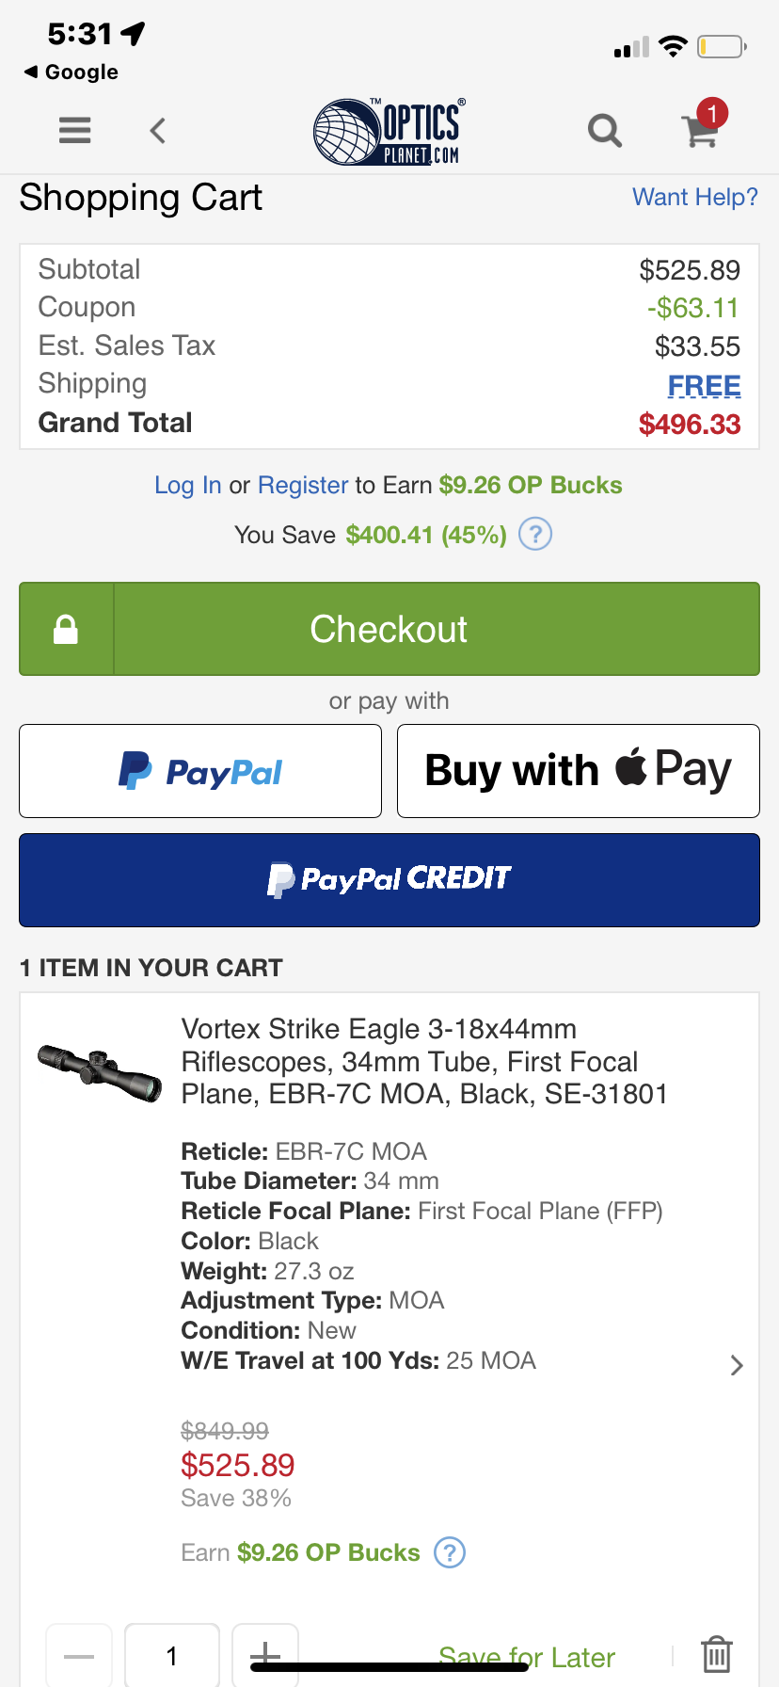Delete the item with the trash icon
This screenshot has height=1687, width=779.
[717, 1654]
